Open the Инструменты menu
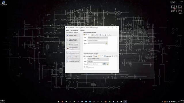 (74, 30)
